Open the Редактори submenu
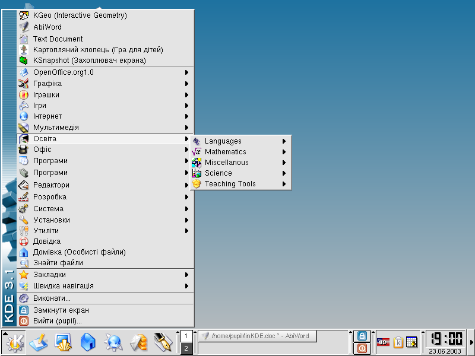The image size is (475, 356). click(x=103, y=185)
